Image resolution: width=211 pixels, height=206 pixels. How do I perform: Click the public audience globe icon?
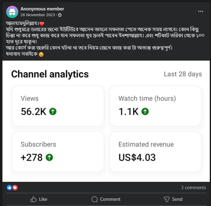click(60, 15)
